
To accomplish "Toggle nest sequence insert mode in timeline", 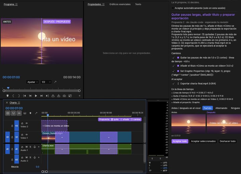I will click(8, 113).
